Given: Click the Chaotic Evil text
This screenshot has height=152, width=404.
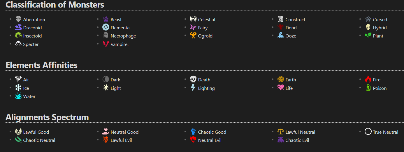Looking at the screenshot, I should coord(297,140).
